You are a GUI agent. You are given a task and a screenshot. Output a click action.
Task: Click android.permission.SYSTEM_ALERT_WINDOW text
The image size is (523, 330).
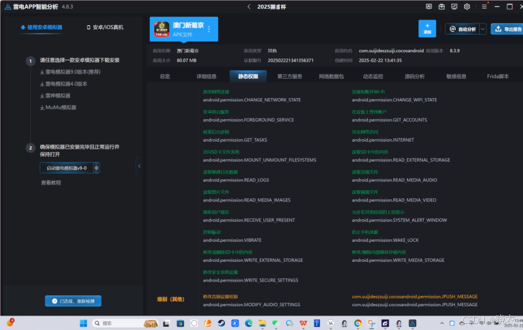click(x=399, y=220)
